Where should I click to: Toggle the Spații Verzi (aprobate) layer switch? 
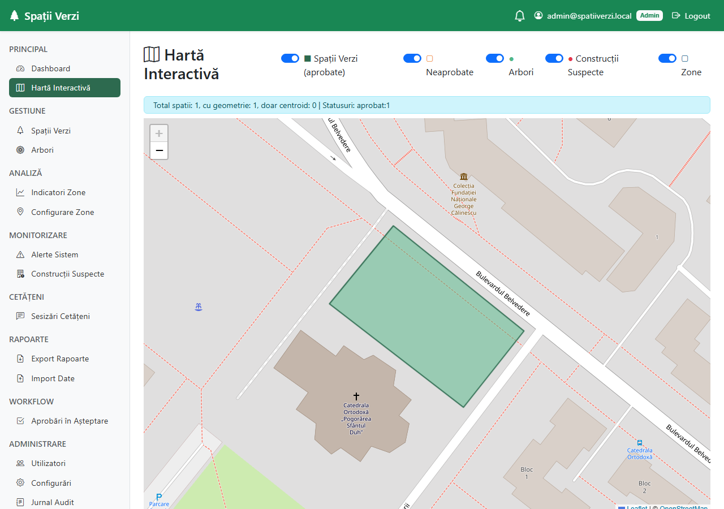[x=290, y=58]
